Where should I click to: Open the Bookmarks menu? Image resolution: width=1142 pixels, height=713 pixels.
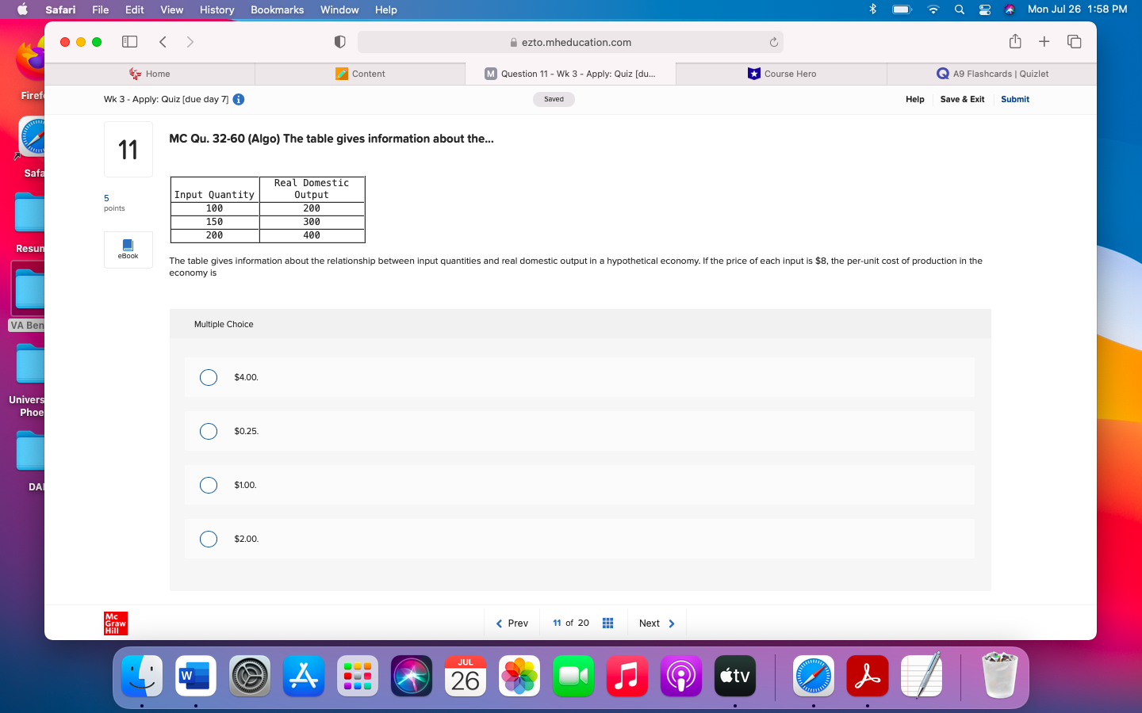[x=277, y=10]
